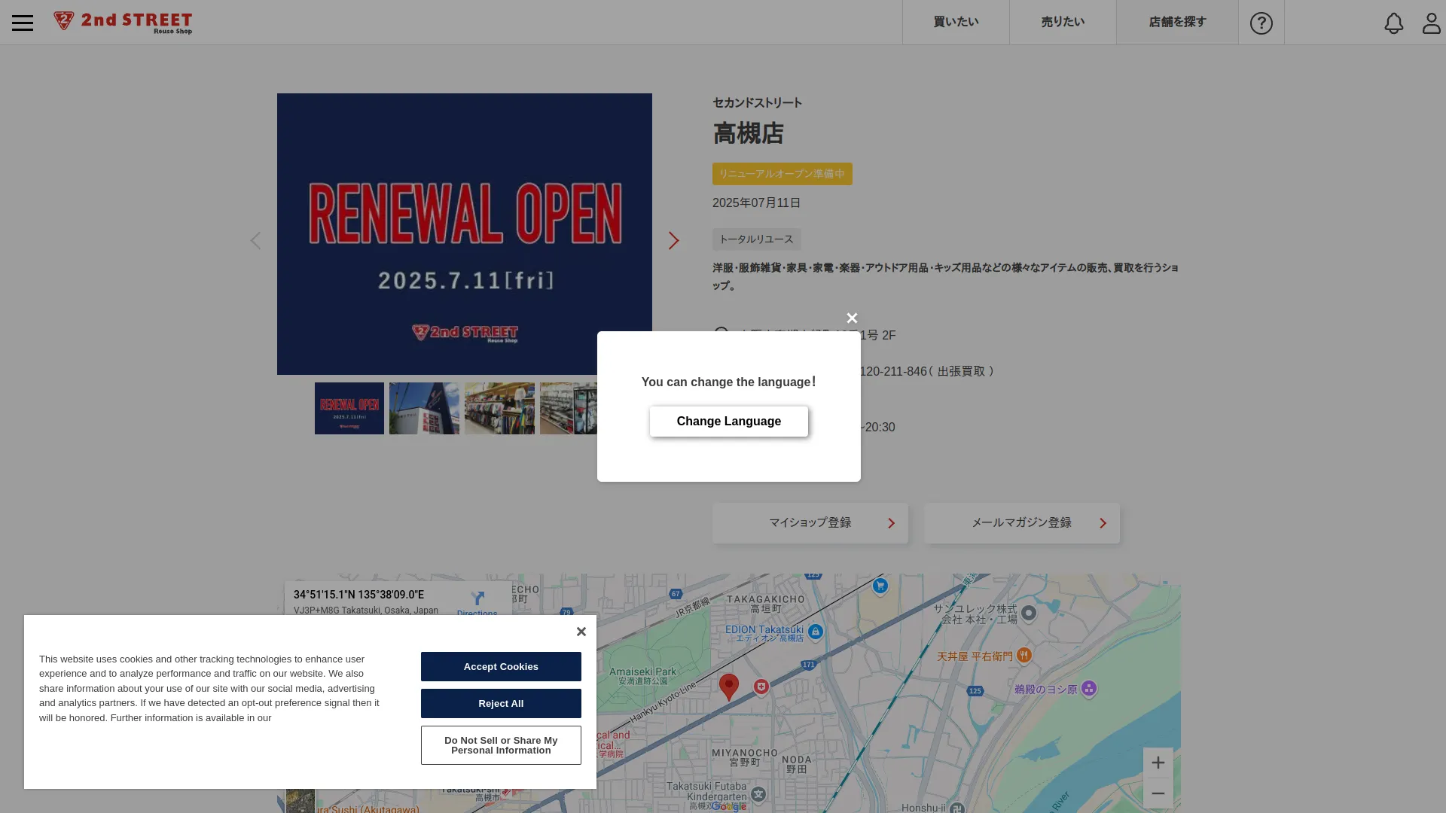The height and width of the screenshot is (813, 1446).
Task: Close the language change popup
Action: (852, 318)
